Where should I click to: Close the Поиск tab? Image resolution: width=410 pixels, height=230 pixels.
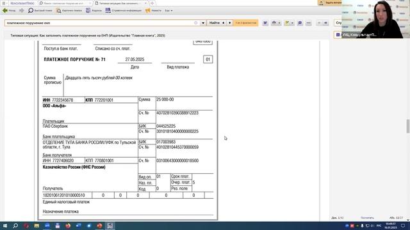(x=90, y=3)
